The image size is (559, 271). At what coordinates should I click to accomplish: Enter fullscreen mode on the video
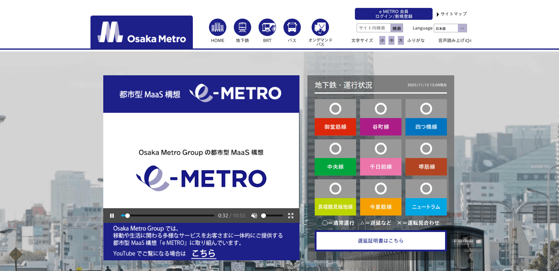coord(291,216)
